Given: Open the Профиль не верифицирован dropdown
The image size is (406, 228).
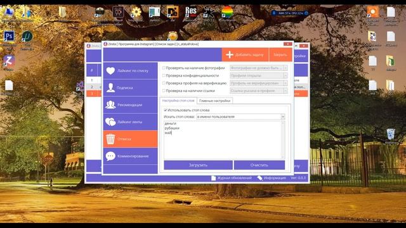Looking at the screenshot, I should click(x=259, y=83).
